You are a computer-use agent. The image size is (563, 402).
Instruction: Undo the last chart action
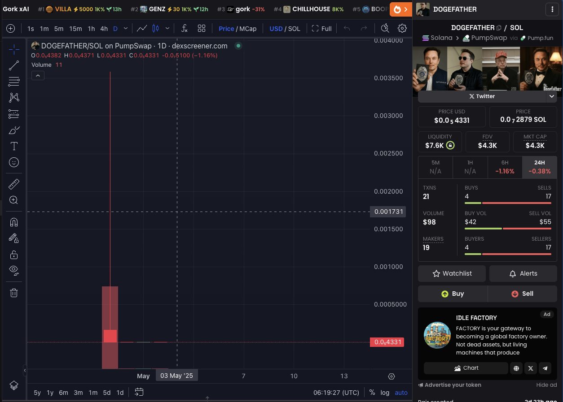(347, 29)
